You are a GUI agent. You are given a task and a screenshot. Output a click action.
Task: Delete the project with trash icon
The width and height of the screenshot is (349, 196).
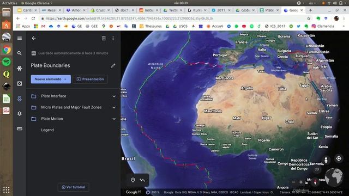click(x=104, y=38)
